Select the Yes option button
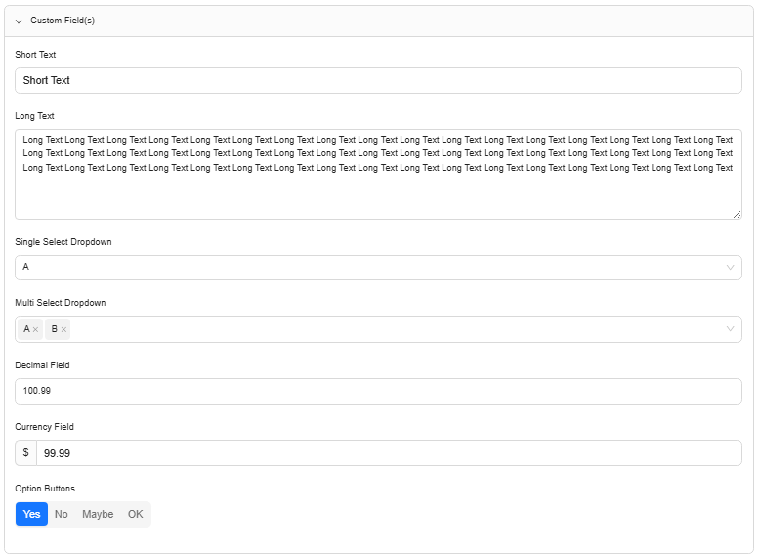The image size is (760, 555). (31, 514)
